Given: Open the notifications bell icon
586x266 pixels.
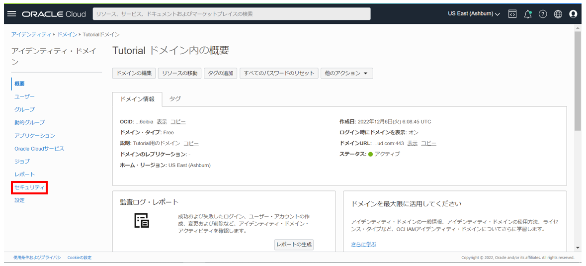Looking at the screenshot, I should pyautogui.click(x=528, y=14).
